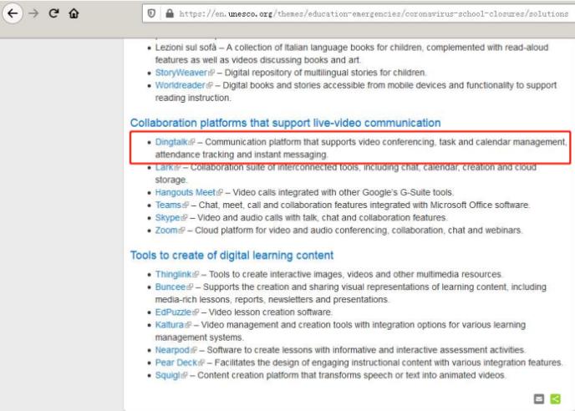Click the external-link icon beside Nearpod
This screenshot has width=575, height=411.
[194, 351]
